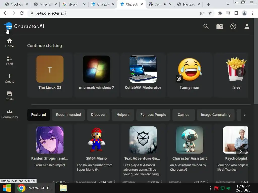Open the SM64 Mario featured character

coord(96,154)
